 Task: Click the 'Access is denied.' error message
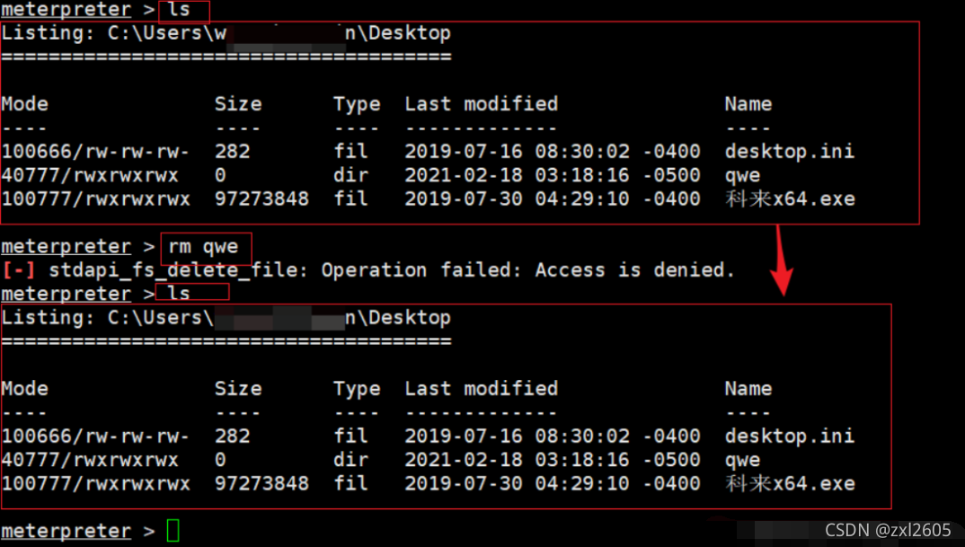click(634, 270)
